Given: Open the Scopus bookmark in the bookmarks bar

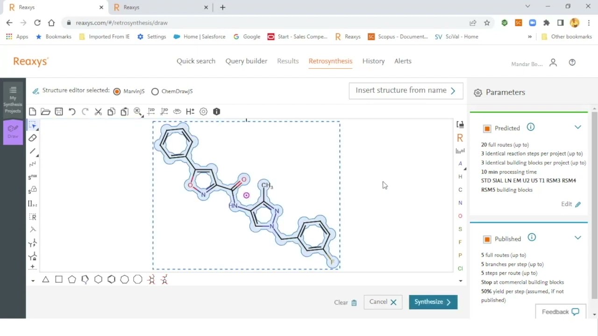Looking at the screenshot, I should (x=398, y=36).
